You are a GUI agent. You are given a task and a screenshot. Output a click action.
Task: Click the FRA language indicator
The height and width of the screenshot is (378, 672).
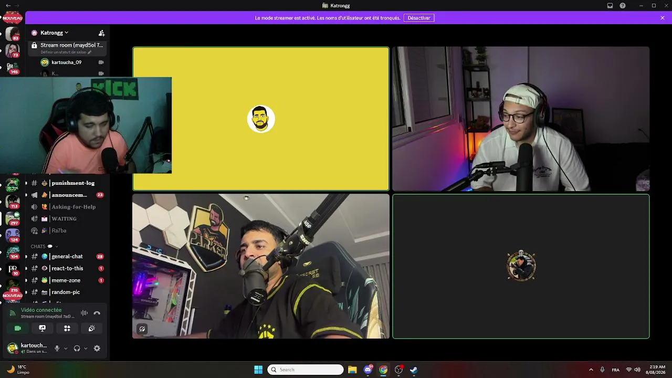(615, 370)
